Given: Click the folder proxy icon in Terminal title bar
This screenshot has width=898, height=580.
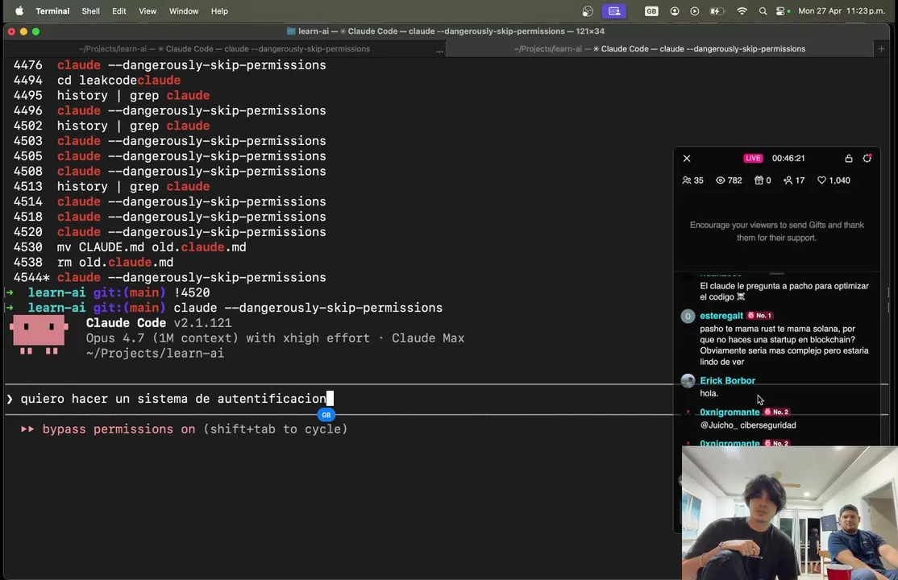Looking at the screenshot, I should [291, 31].
